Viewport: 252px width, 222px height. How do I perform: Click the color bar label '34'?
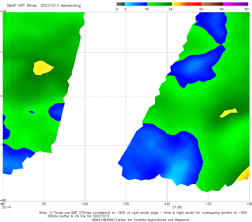pos(171,9)
